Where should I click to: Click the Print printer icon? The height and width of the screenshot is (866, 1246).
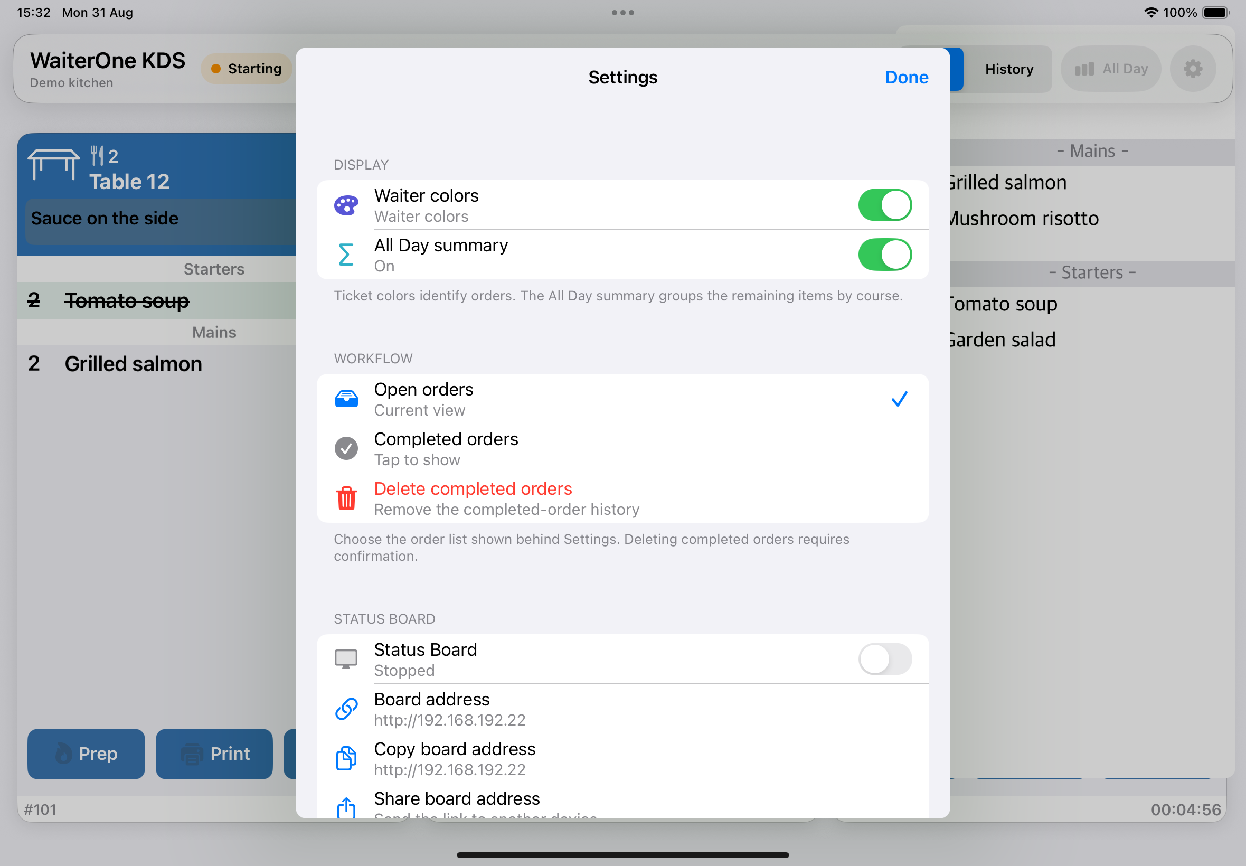(x=192, y=754)
